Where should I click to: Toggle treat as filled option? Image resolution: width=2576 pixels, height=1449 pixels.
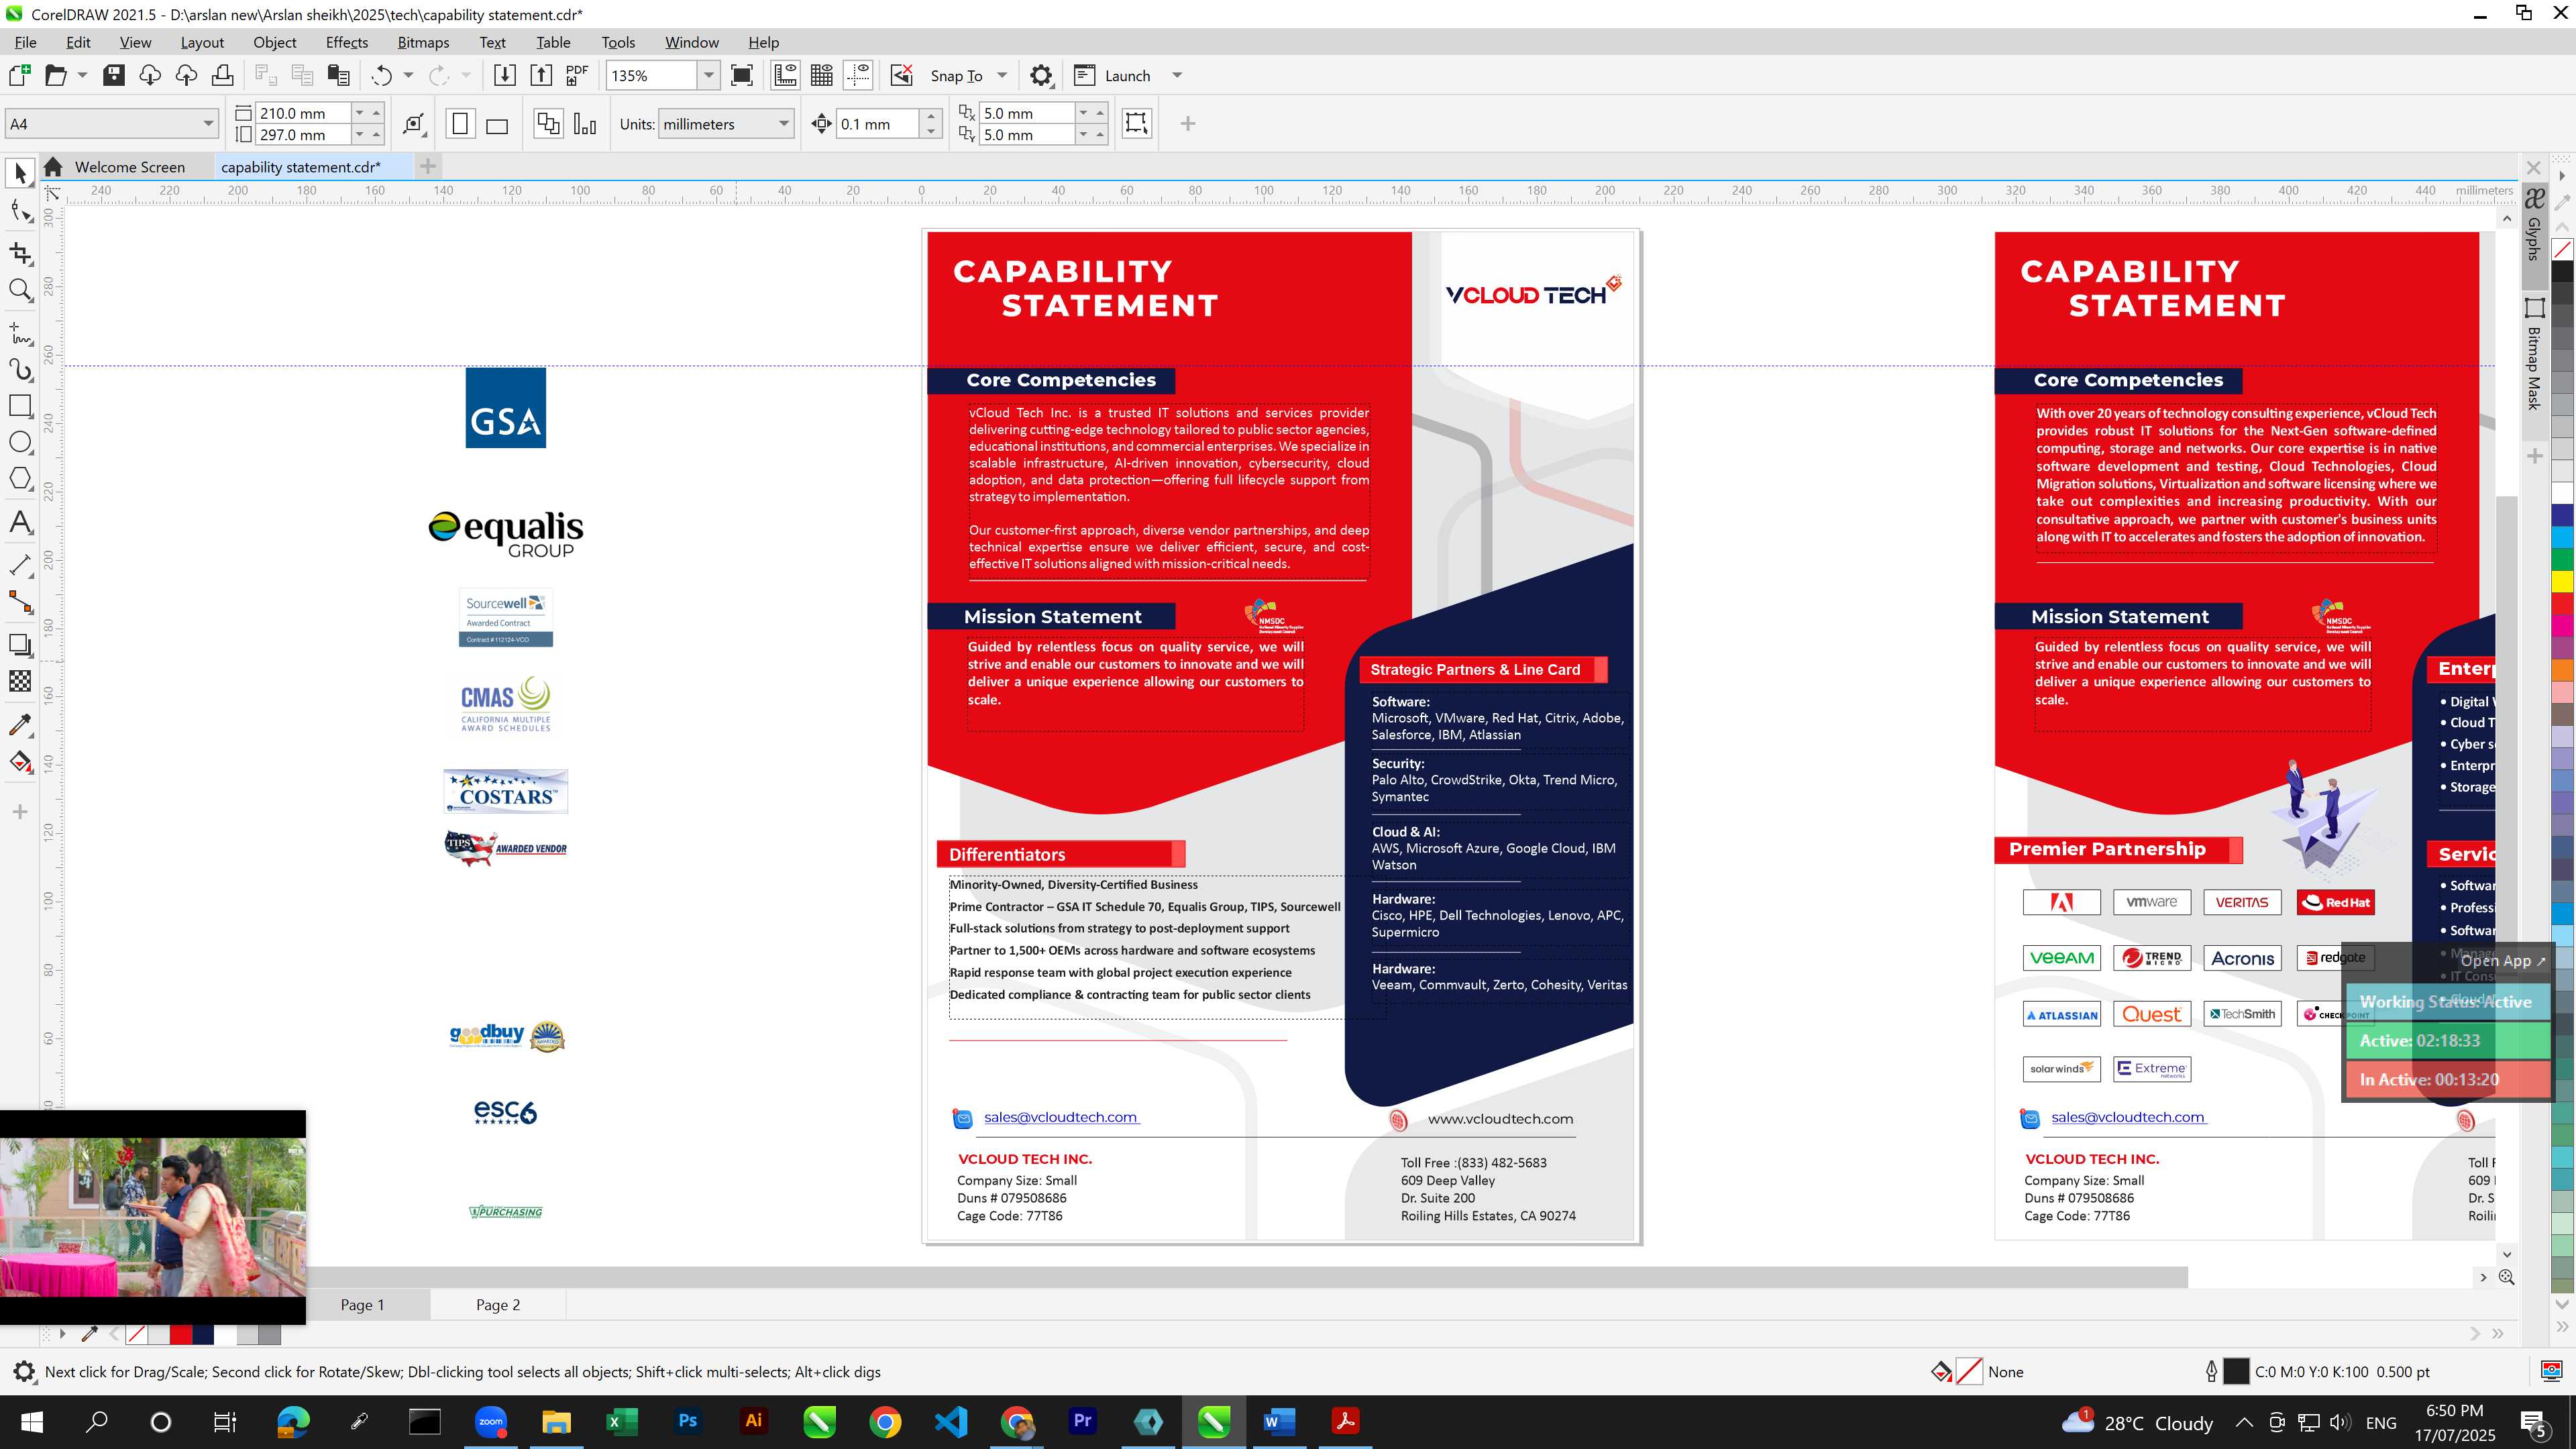click(x=1136, y=123)
